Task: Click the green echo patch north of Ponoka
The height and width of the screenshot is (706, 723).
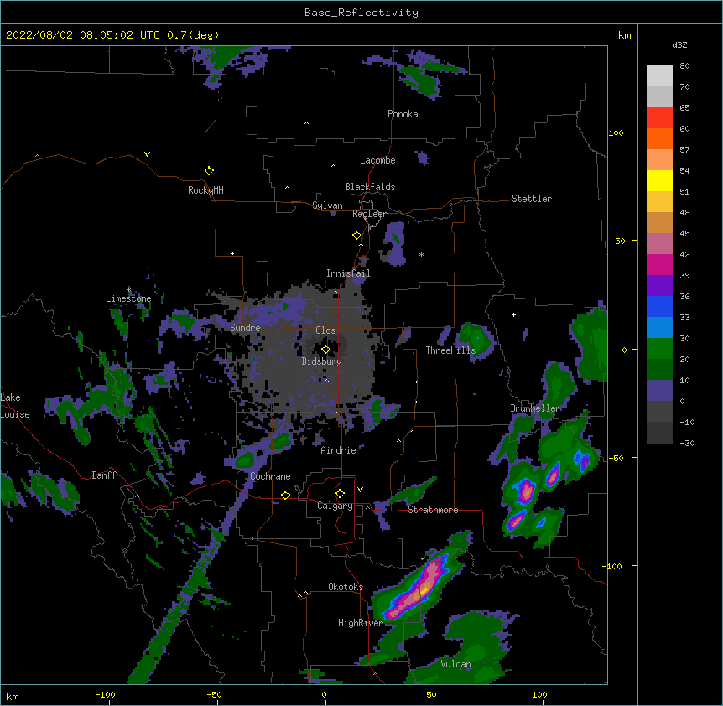Action: (420, 82)
